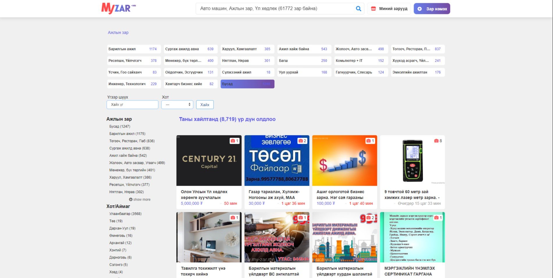The height and width of the screenshot is (278, 553).
Task: Filter by Архангай (12)
Action: point(120,243)
